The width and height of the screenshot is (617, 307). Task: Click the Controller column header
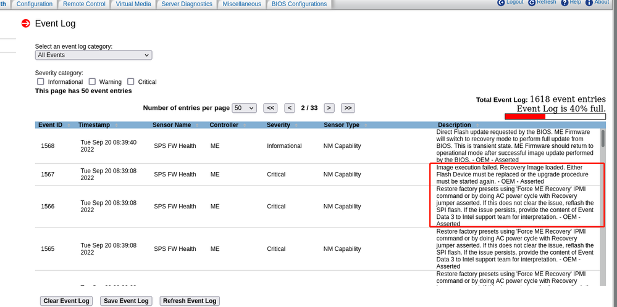tap(224, 125)
